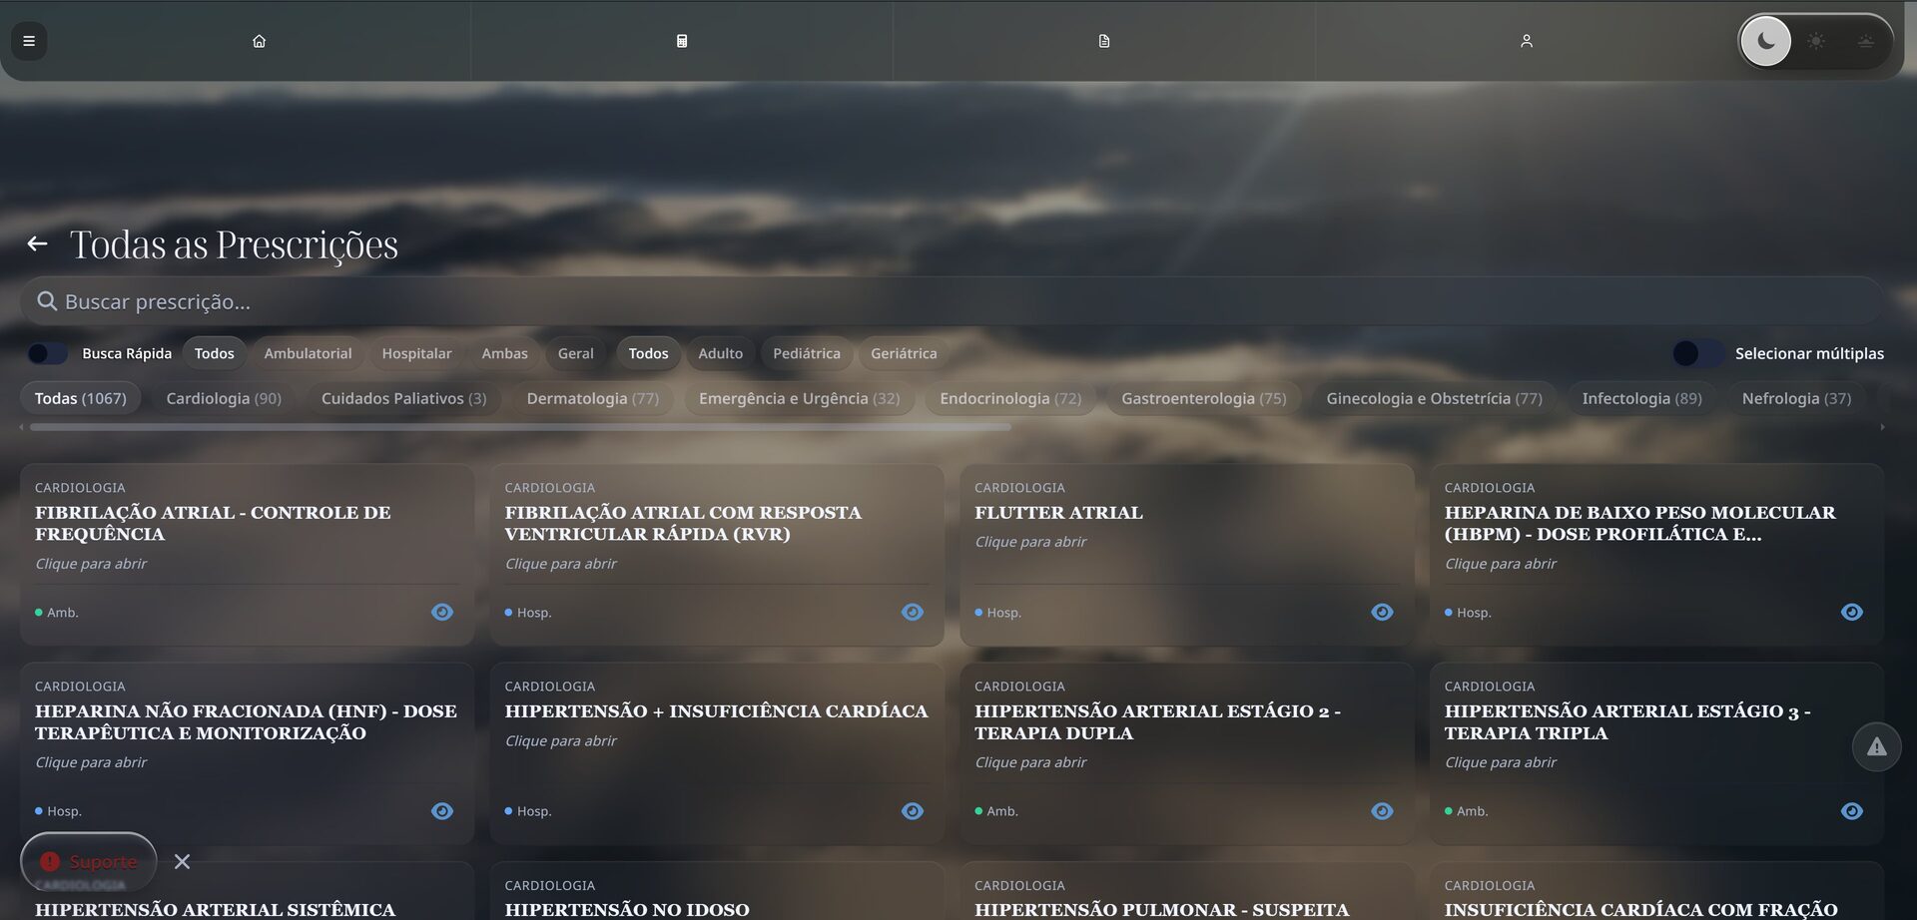Go to the home page icon
This screenshot has width=1917, height=920.
pyautogui.click(x=259, y=41)
